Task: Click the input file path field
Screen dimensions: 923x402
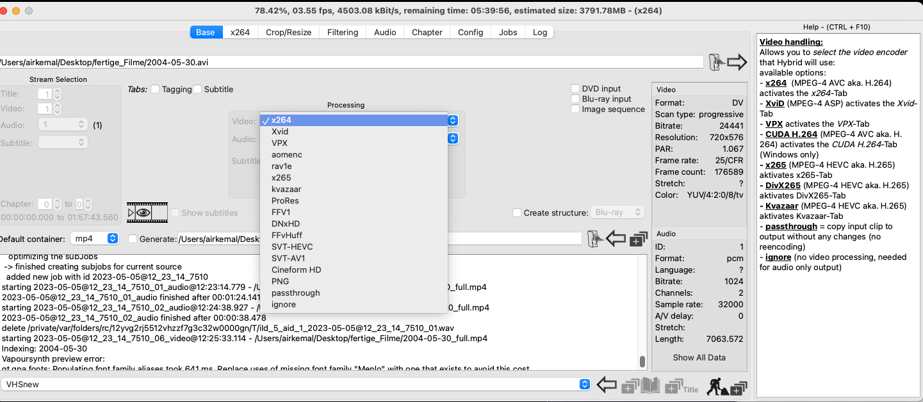Action: pyautogui.click(x=351, y=62)
